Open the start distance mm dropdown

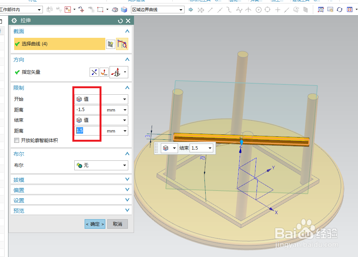point(125,110)
